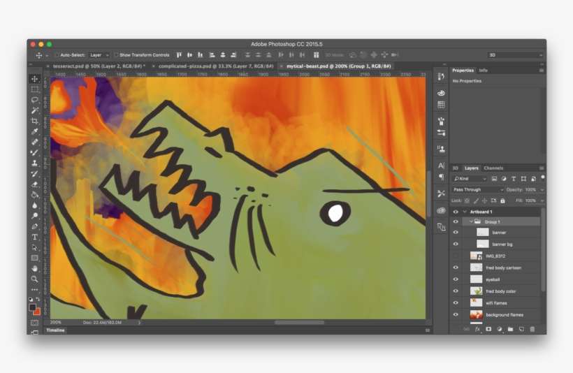This screenshot has height=373, width=573.
Task: Activate the Horizontal Type tool
Action: click(x=34, y=237)
